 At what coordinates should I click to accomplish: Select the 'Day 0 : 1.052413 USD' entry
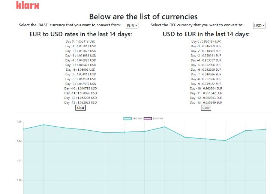(x=81, y=41)
